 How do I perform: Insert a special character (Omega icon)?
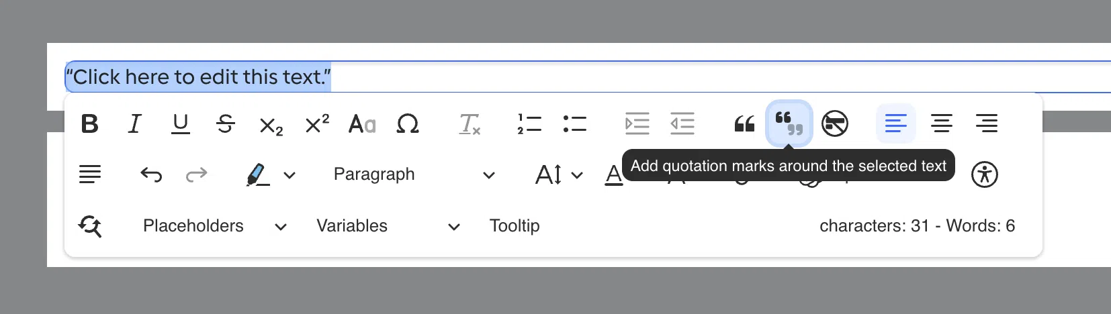pyautogui.click(x=408, y=124)
